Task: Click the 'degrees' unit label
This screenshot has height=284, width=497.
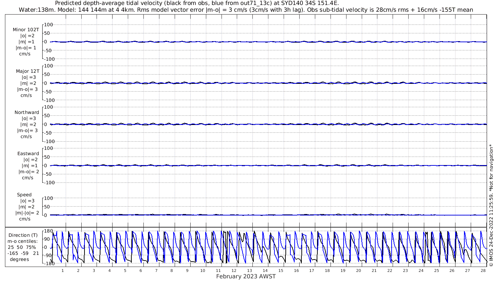Action: pyautogui.click(x=20, y=259)
